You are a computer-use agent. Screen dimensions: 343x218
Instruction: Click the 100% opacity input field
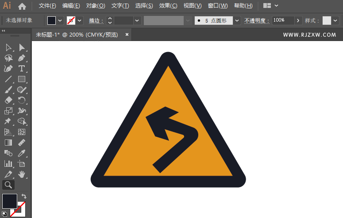pos(283,20)
